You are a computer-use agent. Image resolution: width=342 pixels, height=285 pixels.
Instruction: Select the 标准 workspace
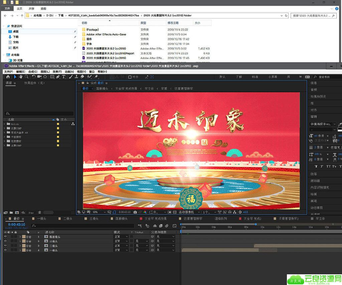pos(255,77)
